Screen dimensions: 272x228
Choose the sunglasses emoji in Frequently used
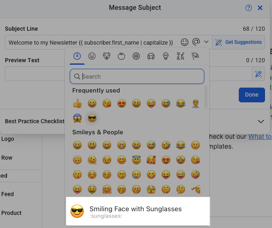92,118
